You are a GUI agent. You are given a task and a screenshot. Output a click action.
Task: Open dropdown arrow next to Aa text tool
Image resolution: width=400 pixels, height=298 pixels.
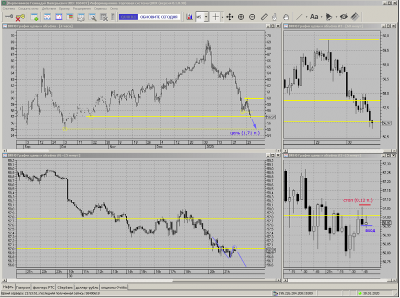pos(321,17)
